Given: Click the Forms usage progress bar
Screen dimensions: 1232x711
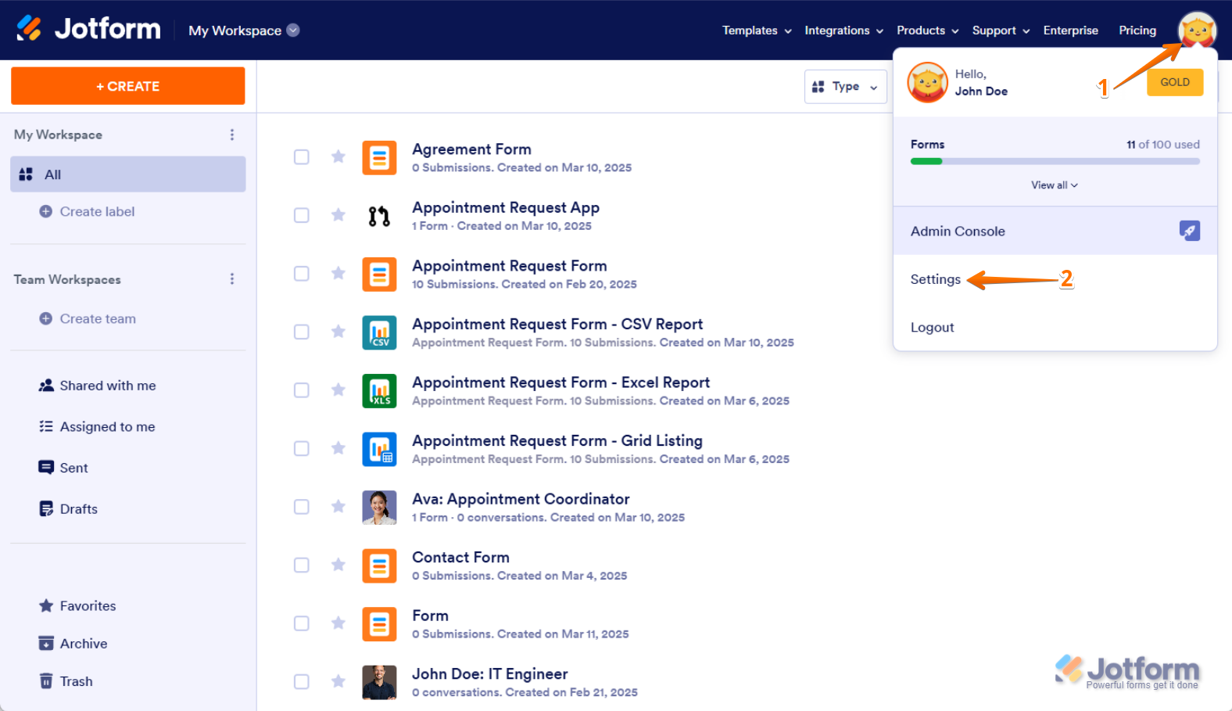Looking at the screenshot, I should [x=1055, y=161].
